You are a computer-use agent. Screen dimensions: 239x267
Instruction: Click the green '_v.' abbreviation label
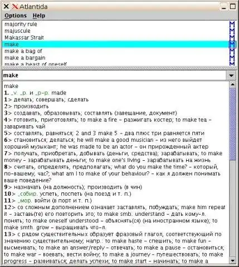(x=14, y=93)
